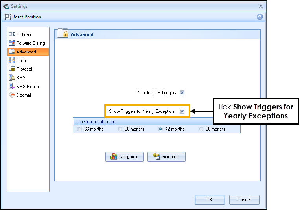
Task: Select the Advanced item in sidebar
Action: point(26,52)
